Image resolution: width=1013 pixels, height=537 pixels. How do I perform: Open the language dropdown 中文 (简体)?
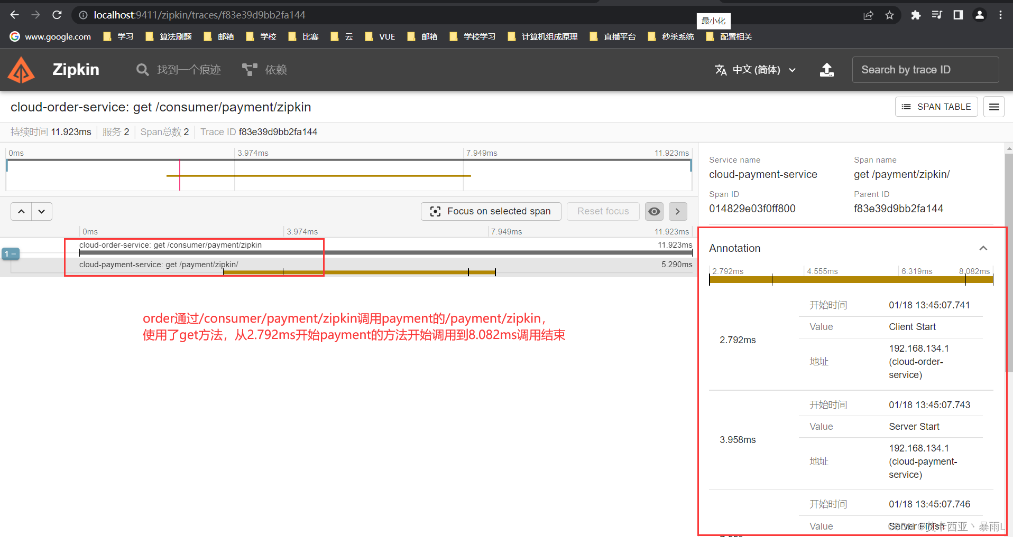pos(756,70)
